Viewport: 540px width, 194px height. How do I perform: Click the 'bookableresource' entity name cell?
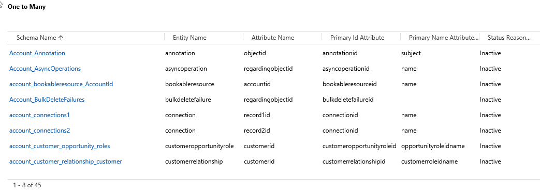coord(190,84)
